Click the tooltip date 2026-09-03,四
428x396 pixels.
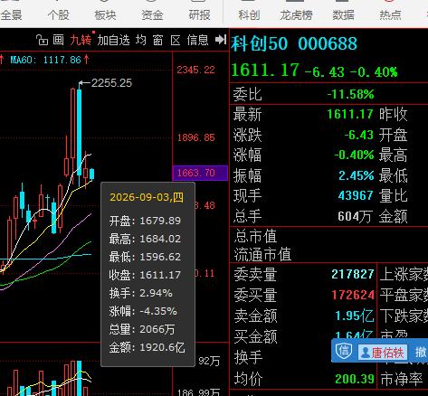(x=147, y=197)
